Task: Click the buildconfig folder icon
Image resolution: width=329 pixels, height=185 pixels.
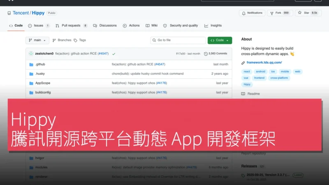Action: pos(31,92)
